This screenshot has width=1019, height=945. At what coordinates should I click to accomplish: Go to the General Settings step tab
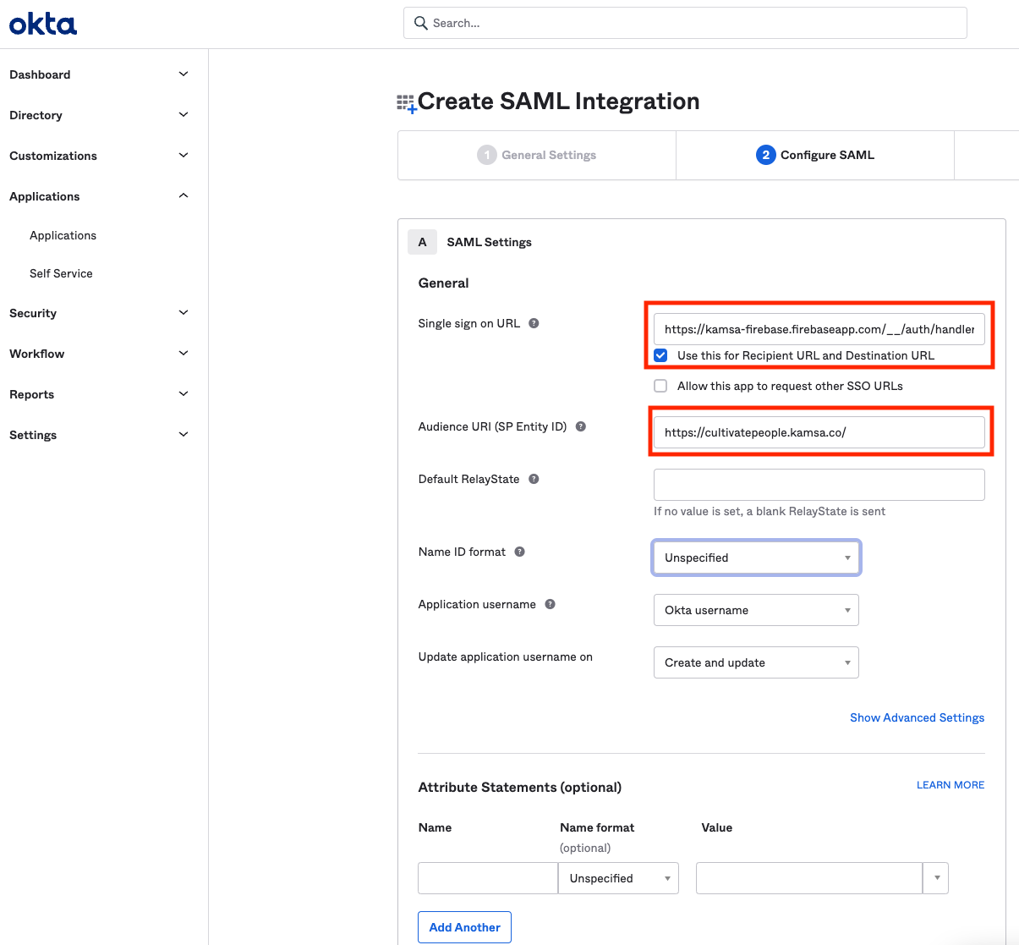click(x=537, y=155)
